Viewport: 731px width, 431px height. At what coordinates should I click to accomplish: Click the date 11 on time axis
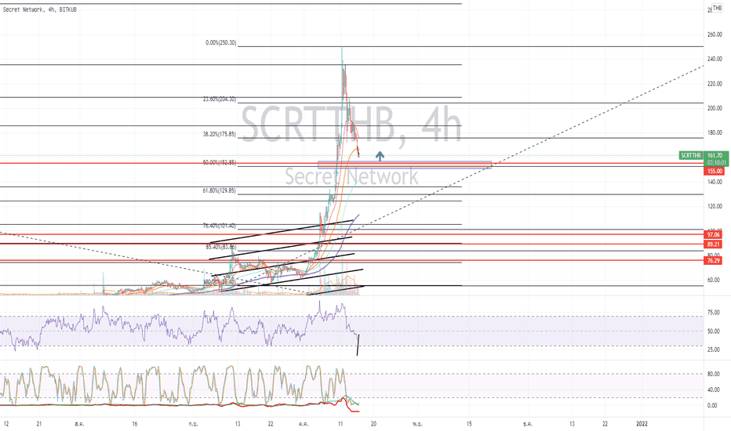point(340,424)
